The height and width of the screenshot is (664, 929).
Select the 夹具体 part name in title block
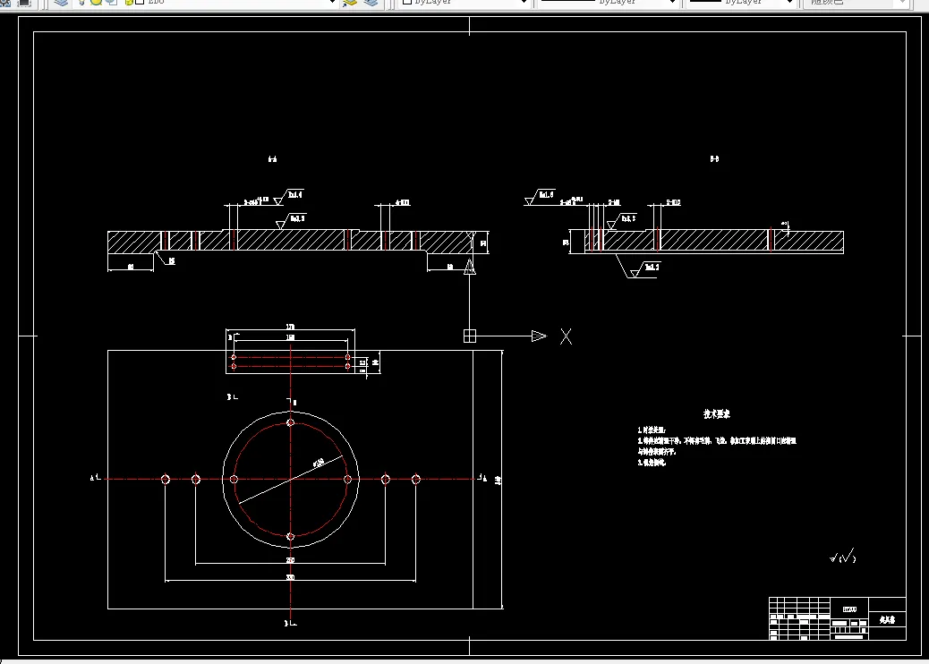pos(887,619)
